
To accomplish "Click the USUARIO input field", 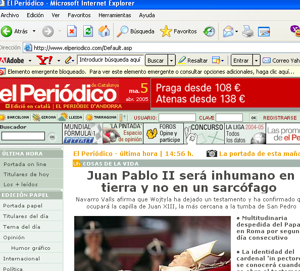I will coord(177,118).
